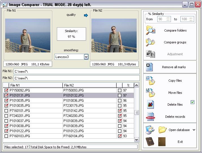Click the Adjustment percent icon
The height and width of the screenshot is (153, 202).
pyautogui.click(x=150, y=54)
